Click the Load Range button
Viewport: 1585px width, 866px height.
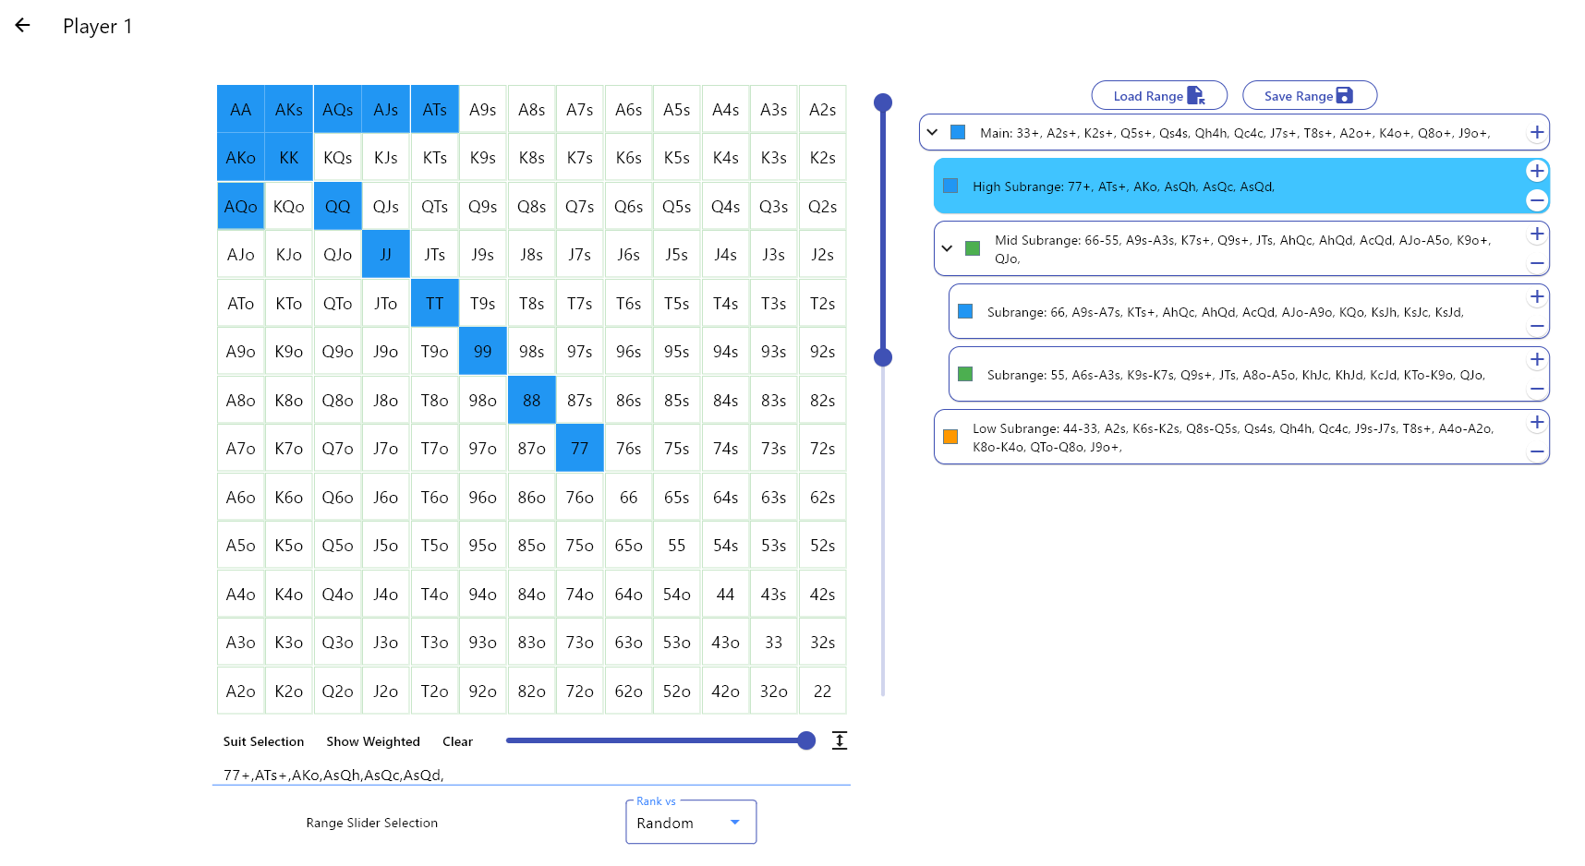tap(1159, 95)
